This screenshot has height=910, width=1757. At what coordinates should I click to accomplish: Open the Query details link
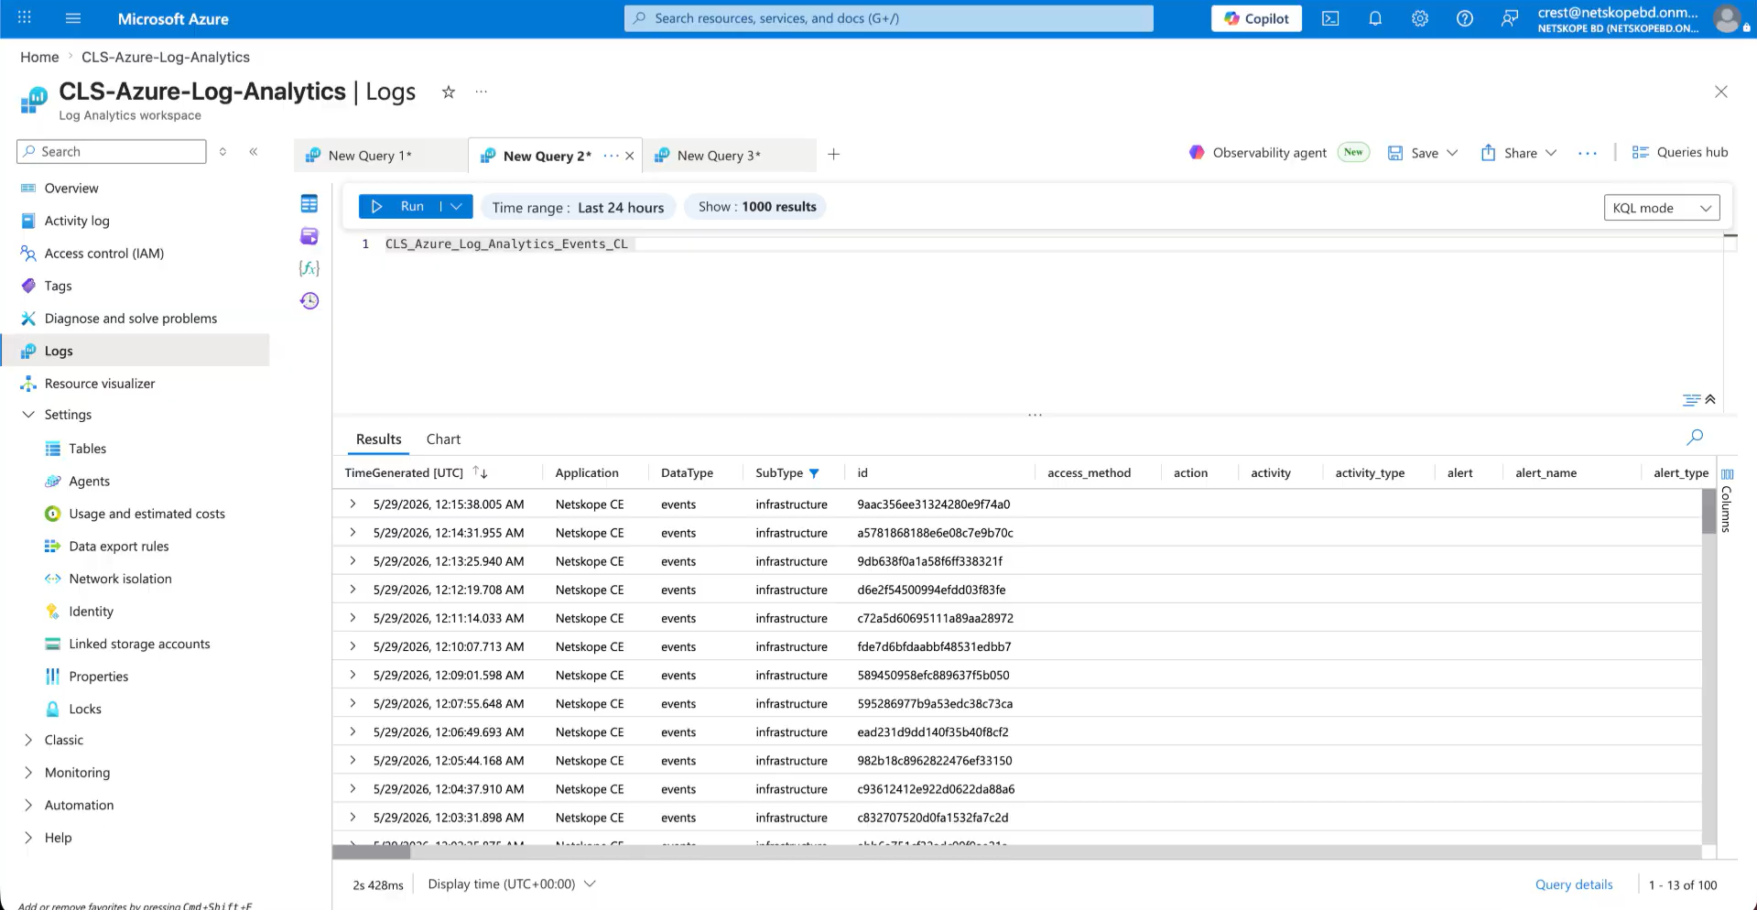(x=1574, y=884)
